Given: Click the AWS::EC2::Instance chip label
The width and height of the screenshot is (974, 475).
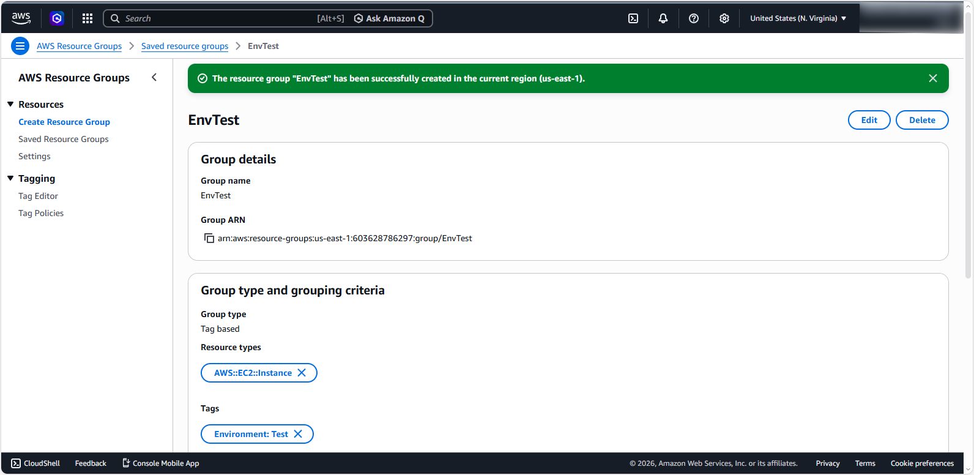Looking at the screenshot, I should (x=253, y=373).
